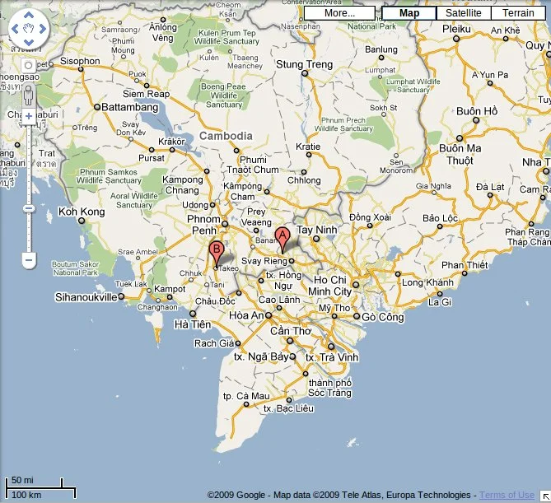Screen dimensions: 551x503
Task: Open the More... dropdown
Action: point(339,13)
